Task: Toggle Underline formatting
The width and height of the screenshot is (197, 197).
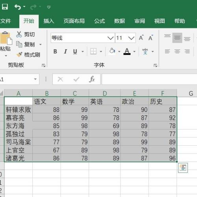Action: 75,51
